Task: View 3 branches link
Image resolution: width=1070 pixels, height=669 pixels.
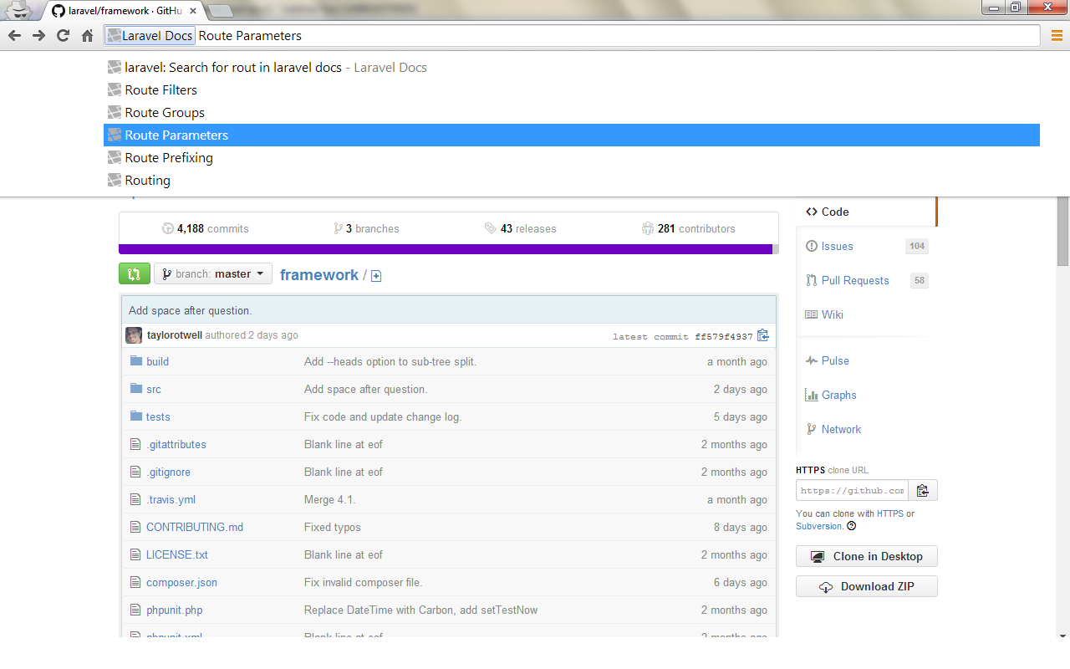Action: pos(366,228)
